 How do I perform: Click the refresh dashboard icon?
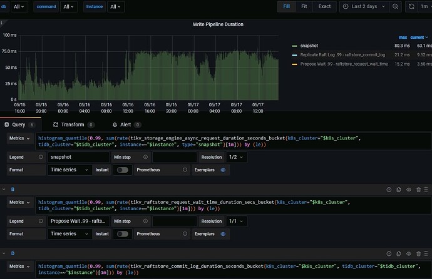412,7
